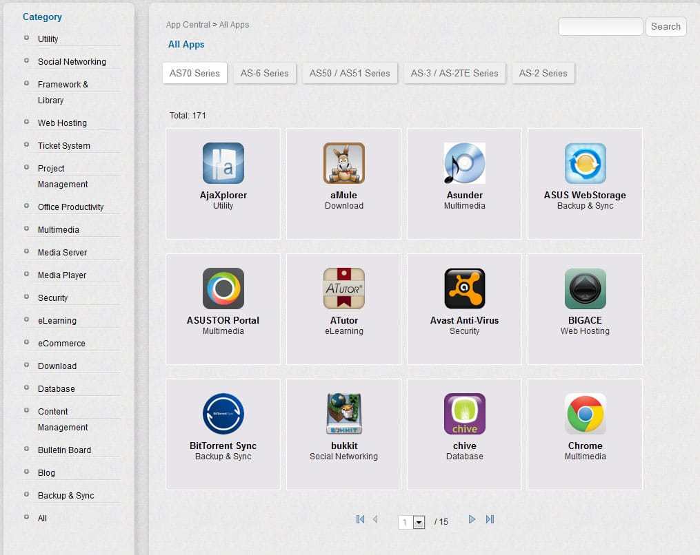Click the ASUS WebStorage app name
The height and width of the screenshot is (555, 700).
[585, 196]
